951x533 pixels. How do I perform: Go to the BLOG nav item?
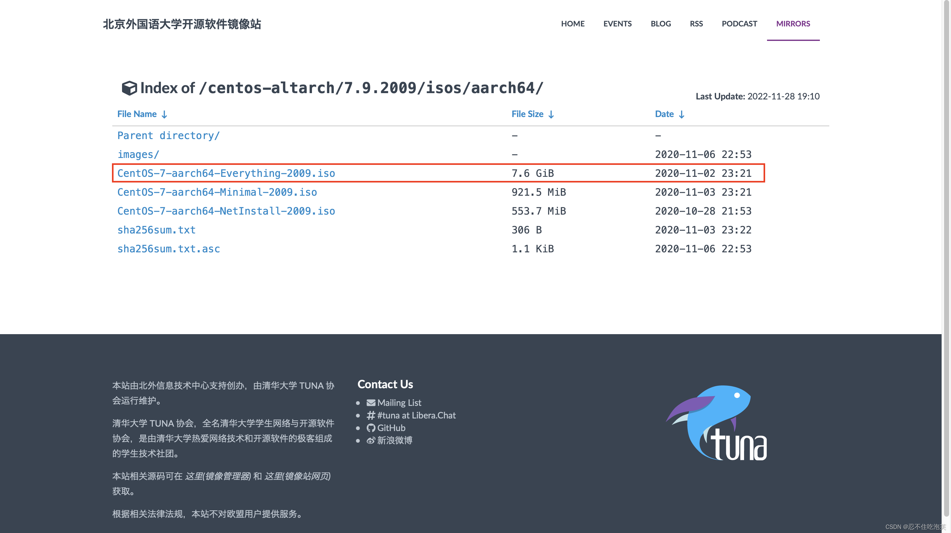[x=660, y=24]
